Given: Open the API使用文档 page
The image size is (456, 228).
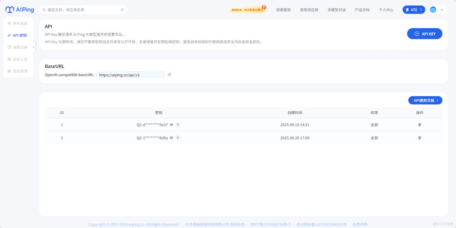Looking at the screenshot, I should coord(425,100).
